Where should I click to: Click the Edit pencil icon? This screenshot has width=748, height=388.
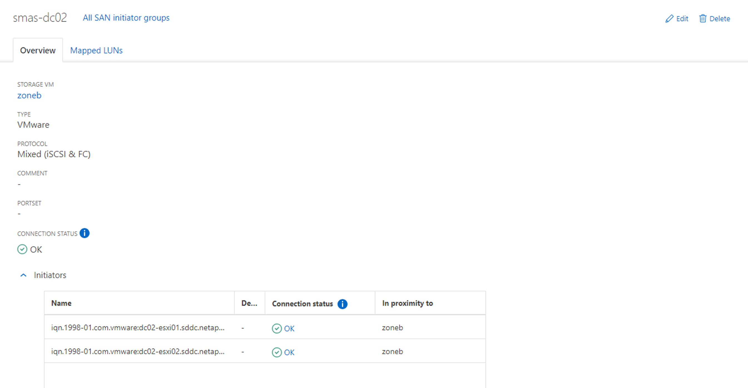[x=669, y=19]
